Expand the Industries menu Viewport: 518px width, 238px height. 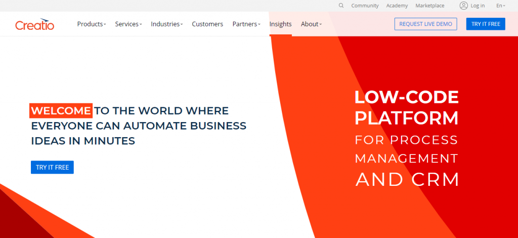click(x=167, y=24)
